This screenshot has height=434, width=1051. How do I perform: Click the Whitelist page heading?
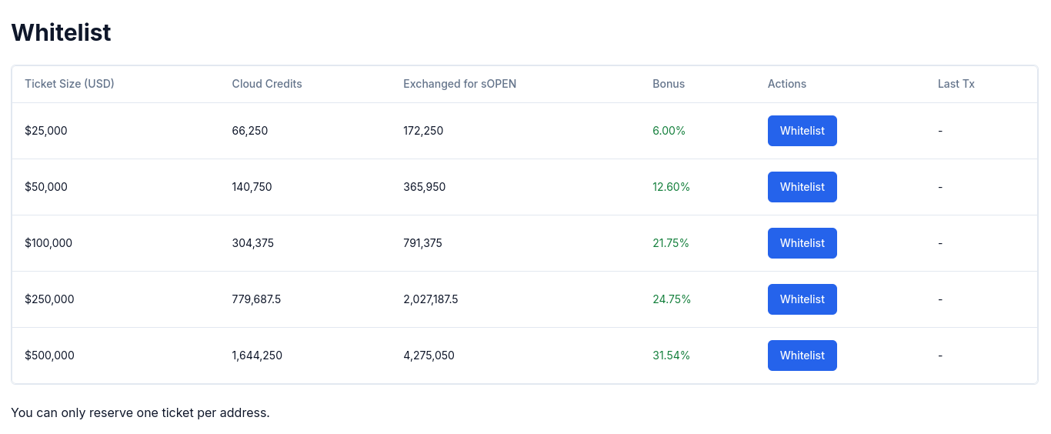click(62, 32)
